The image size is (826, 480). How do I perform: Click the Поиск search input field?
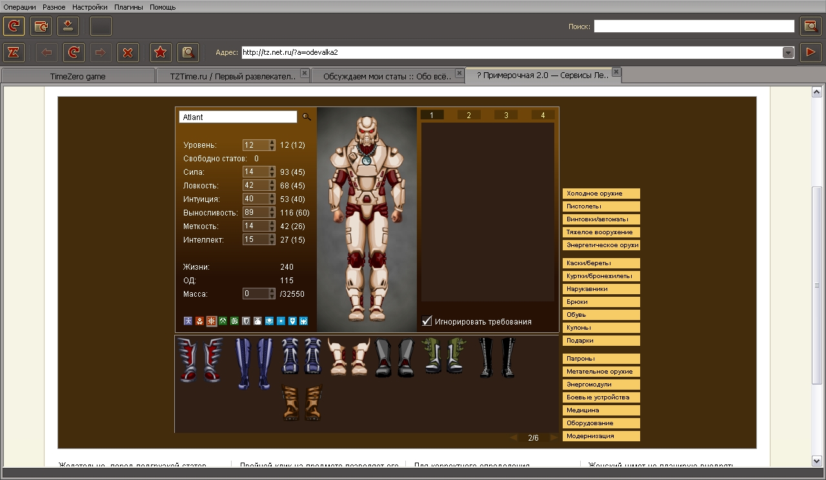(694, 26)
